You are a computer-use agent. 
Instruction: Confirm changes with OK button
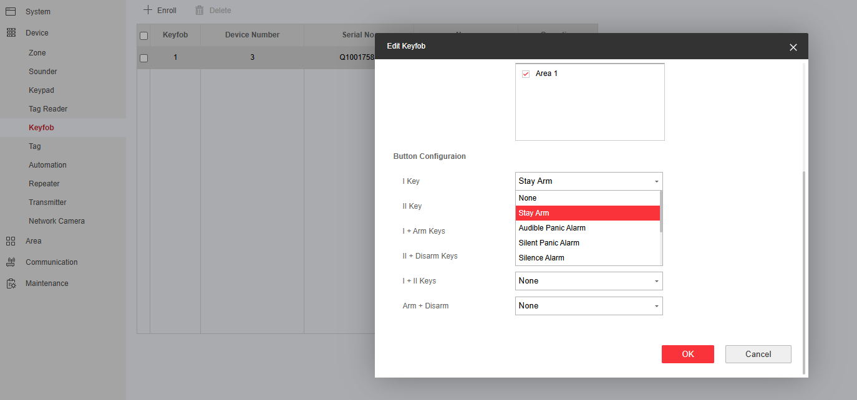687,354
